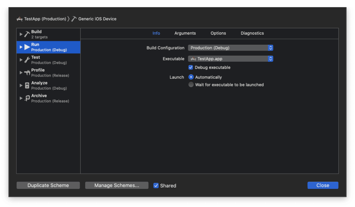Viewport: 355px width, 207px height.
Task: Expand the Archive disclosure triangle
Action: point(21,98)
